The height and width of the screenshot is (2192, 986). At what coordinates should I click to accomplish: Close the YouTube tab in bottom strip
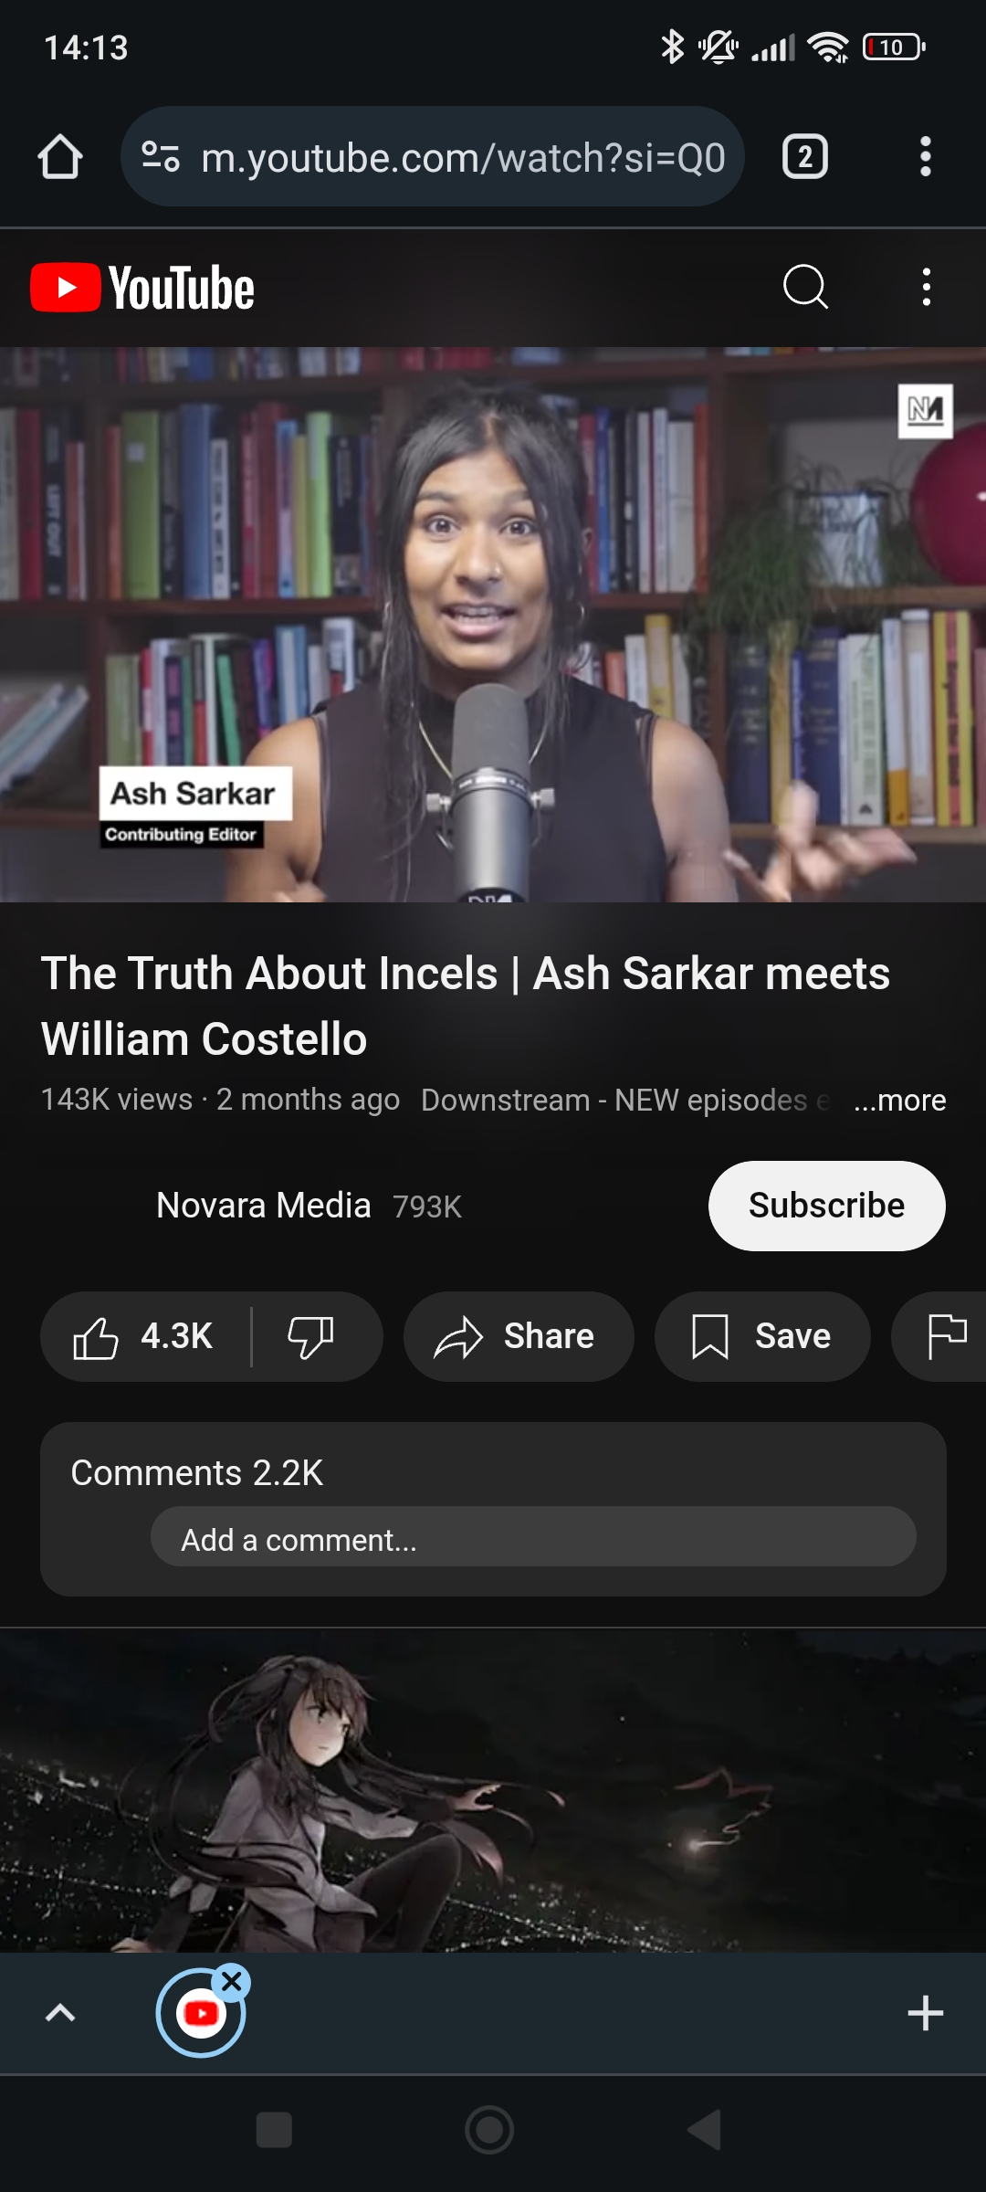232,1982
